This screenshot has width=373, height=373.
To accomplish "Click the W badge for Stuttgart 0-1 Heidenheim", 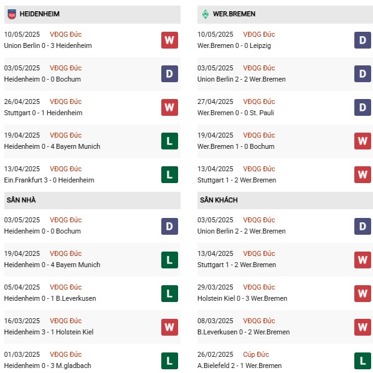I will (x=169, y=107).
